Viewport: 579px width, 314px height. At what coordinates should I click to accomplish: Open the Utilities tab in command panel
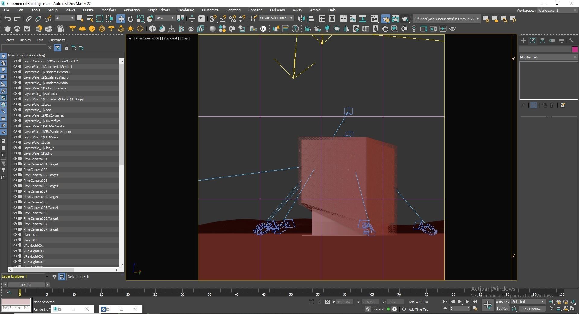click(571, 41)
